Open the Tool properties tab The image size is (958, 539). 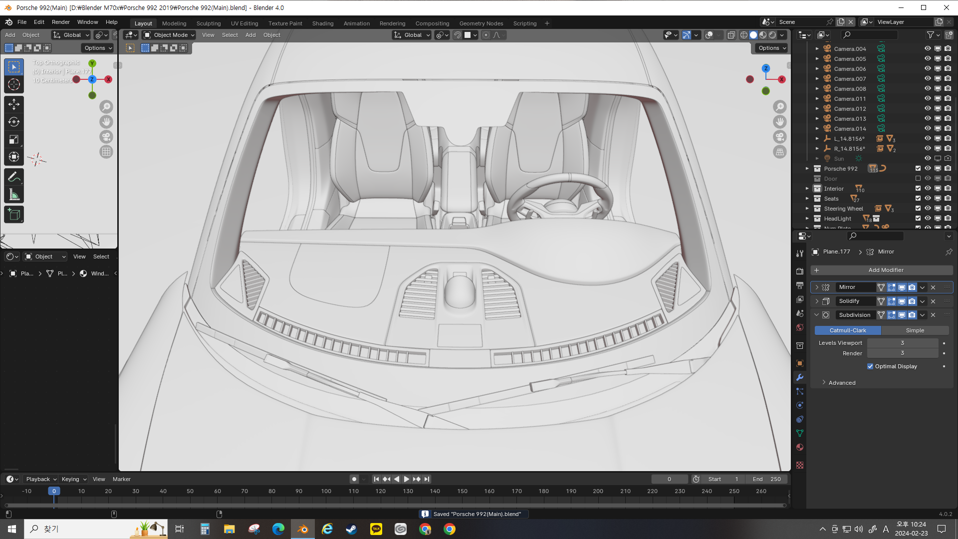click(800, 254)
